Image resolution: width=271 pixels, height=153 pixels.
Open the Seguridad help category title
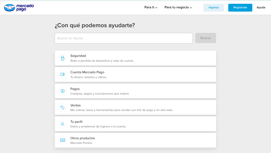pos(78,56)
